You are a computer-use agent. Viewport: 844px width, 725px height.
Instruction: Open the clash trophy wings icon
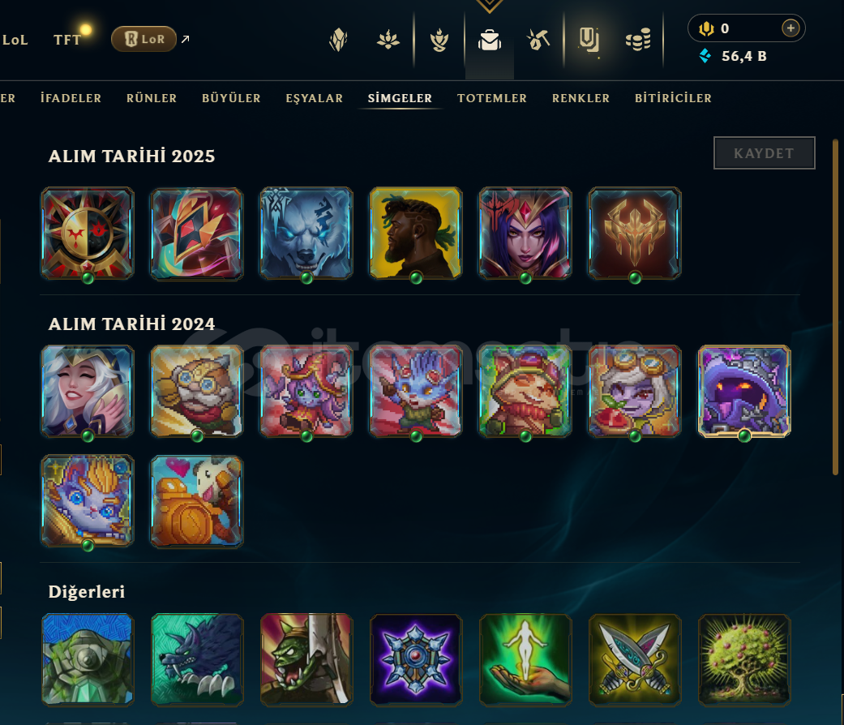pyautogui.click(x=439, y=40)
